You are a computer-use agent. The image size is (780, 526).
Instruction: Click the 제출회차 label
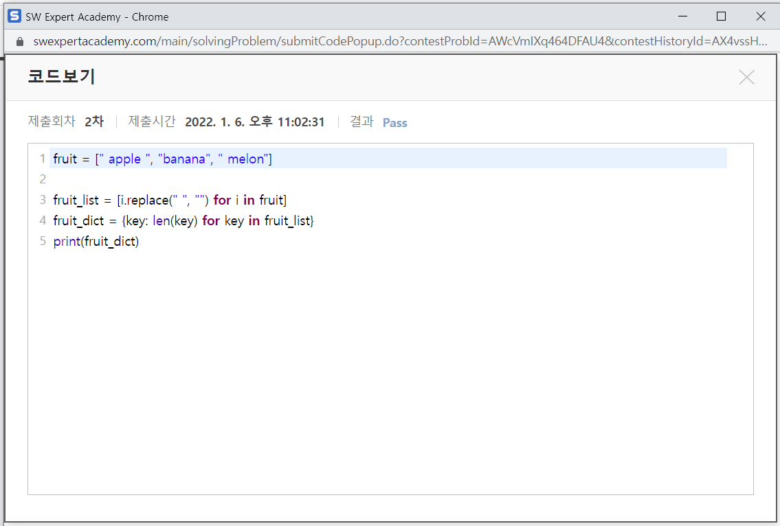coord(52,122)
